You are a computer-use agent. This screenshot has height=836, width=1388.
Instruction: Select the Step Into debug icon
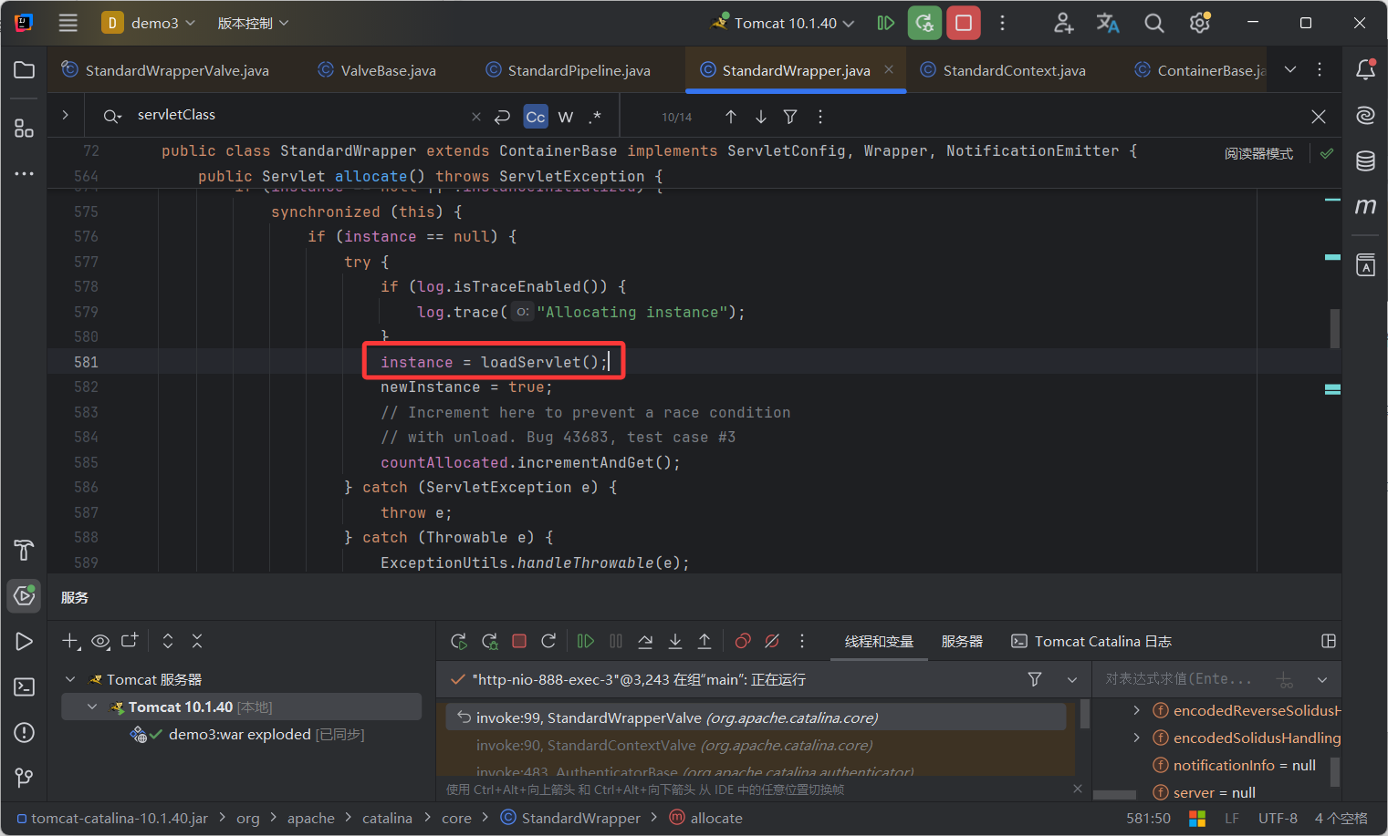coord(675,641)
